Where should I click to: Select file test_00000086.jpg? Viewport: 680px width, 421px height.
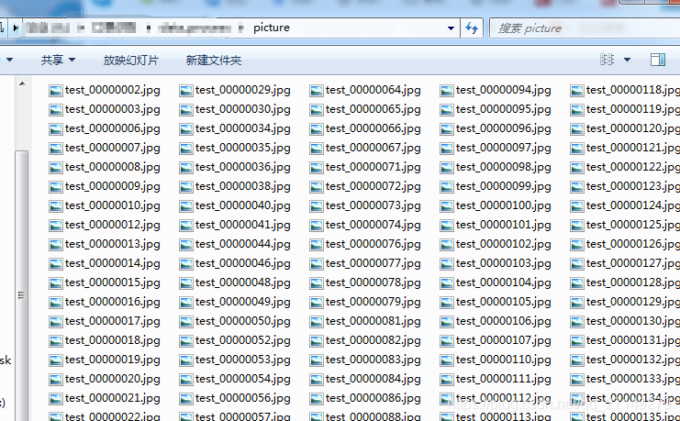(x=365, y=398)
